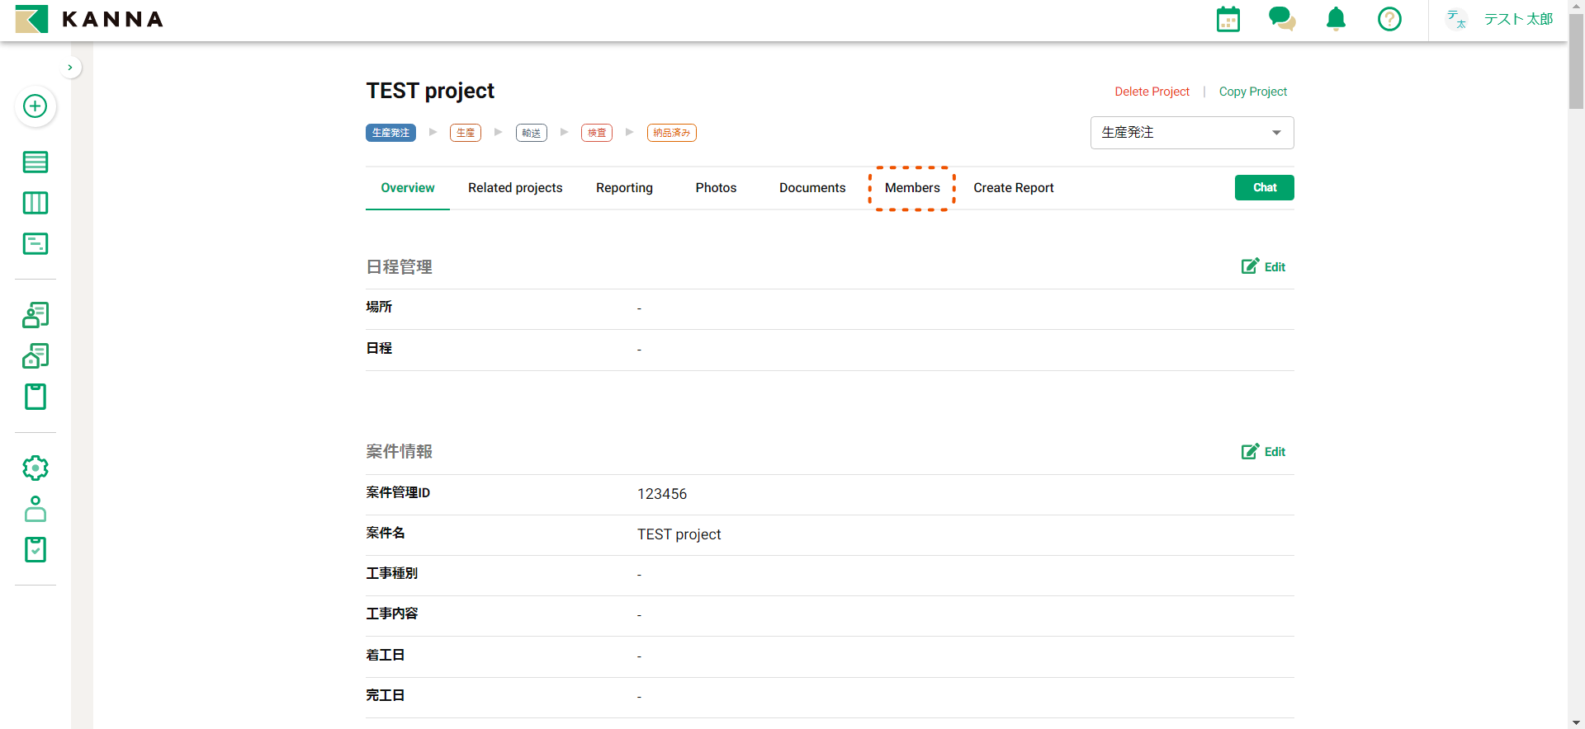Screen dimensions: 1585x729
Task: Edit the 日程管理 section
Action: pos(1263,266)
